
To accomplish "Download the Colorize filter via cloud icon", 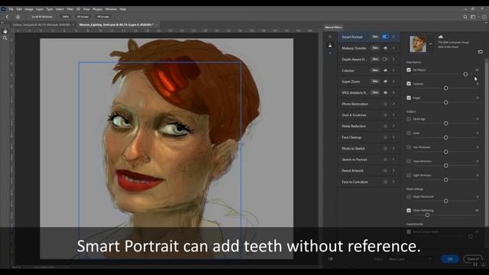I will coord(385,70).
